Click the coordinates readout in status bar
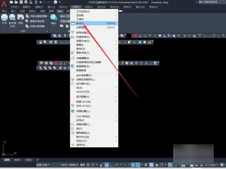 (x=70, y=165)
